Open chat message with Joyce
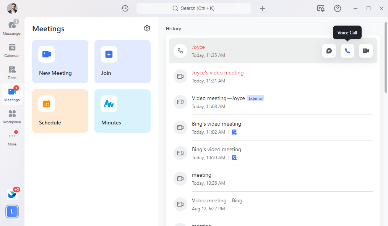 (329, 51)
